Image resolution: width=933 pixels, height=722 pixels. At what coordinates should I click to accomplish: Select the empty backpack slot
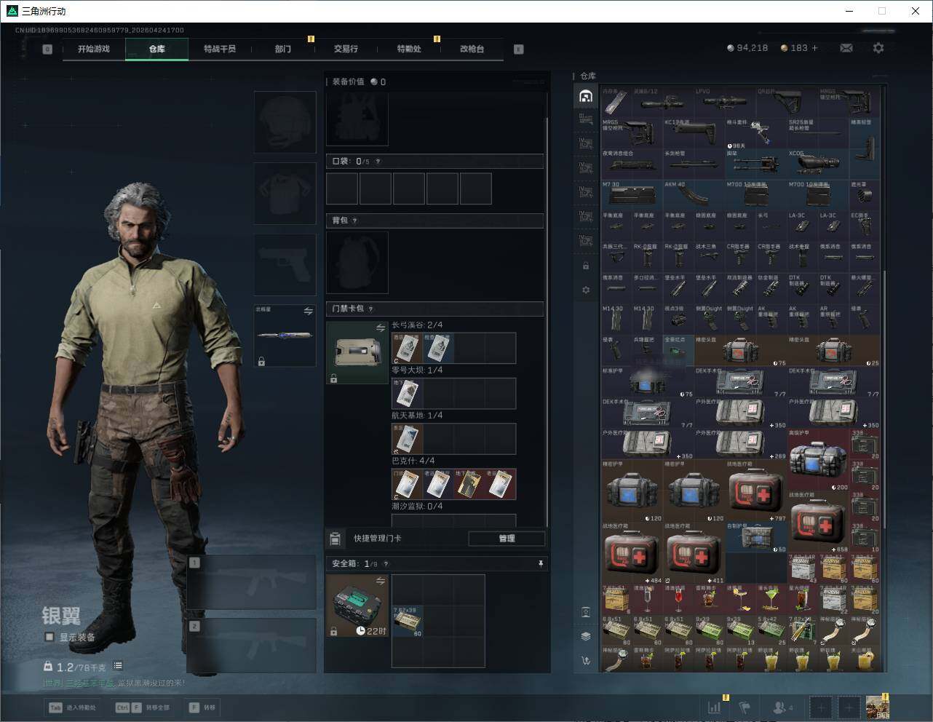[357, 262]
